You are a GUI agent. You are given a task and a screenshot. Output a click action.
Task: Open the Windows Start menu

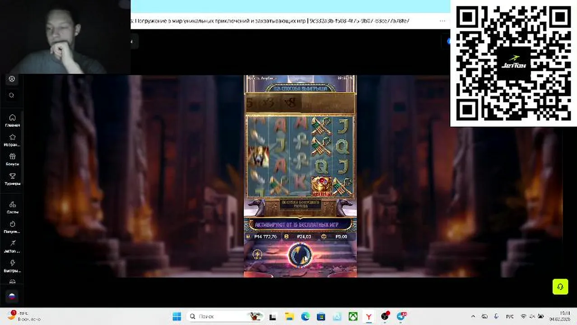coord(177,316)
